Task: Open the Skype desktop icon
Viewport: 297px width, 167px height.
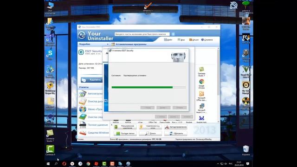Action: [50, 55]
